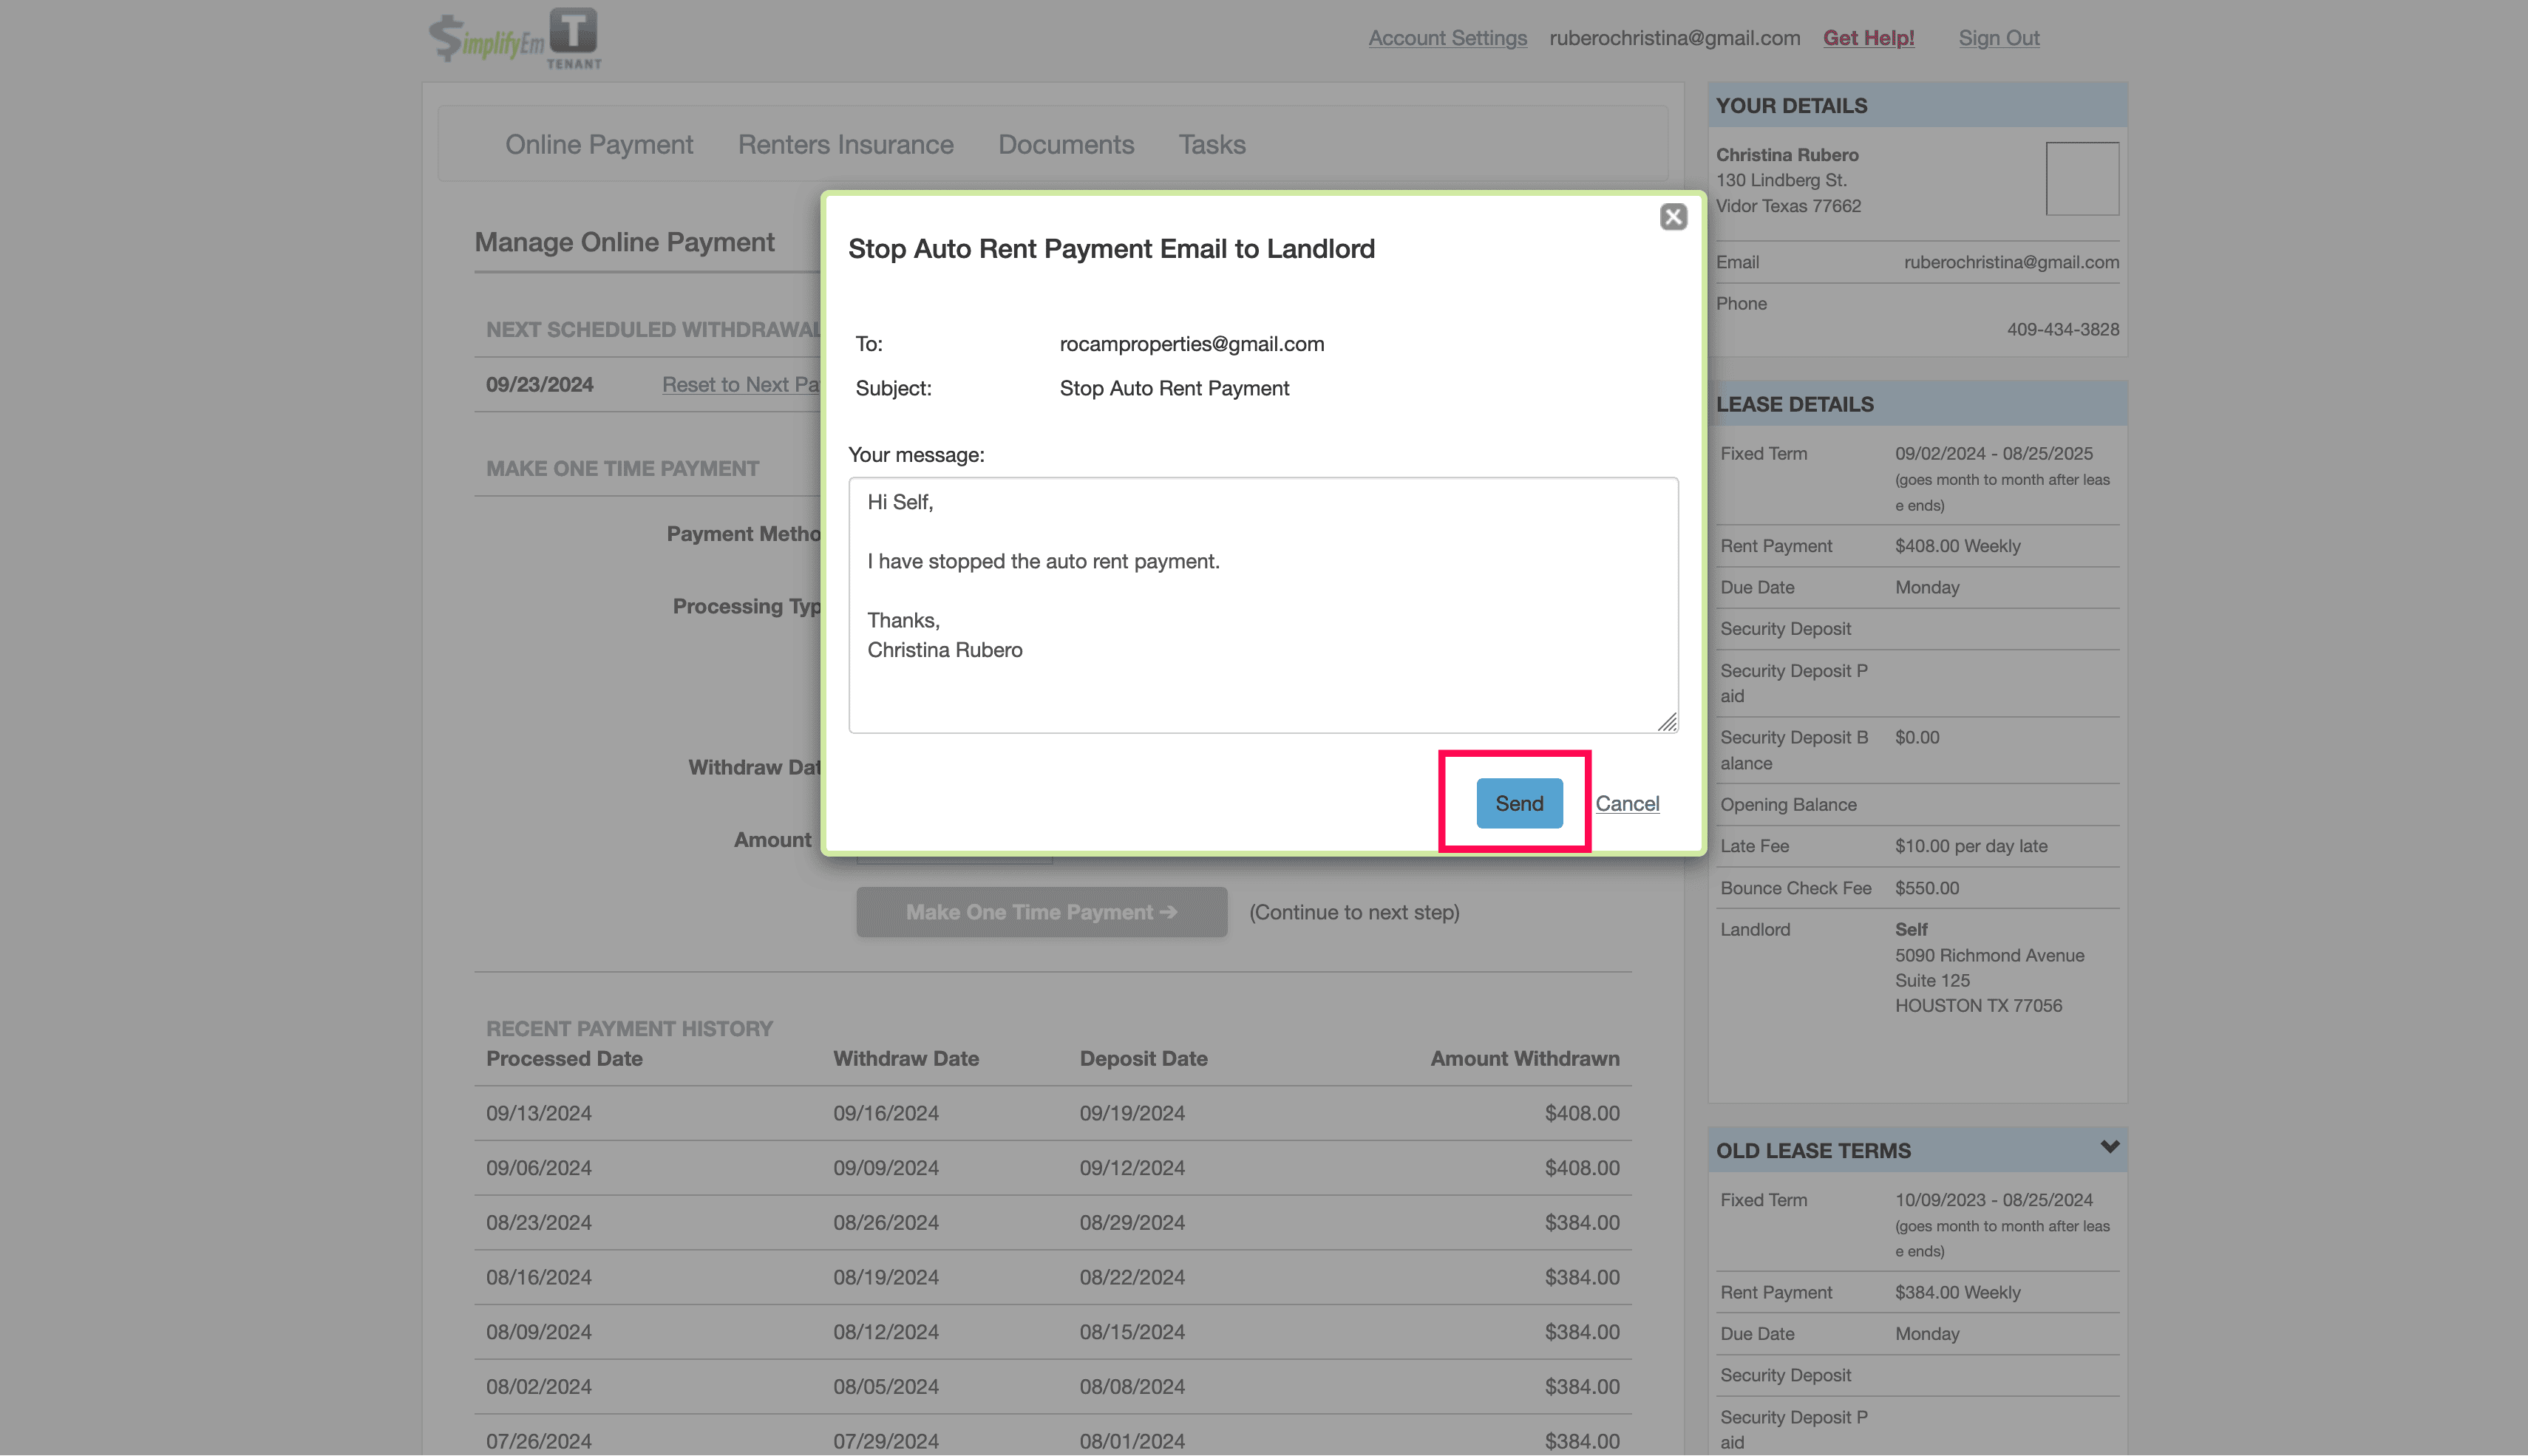Click the landlord email address in To field

pyautogui.click(x=1191, y=344)
